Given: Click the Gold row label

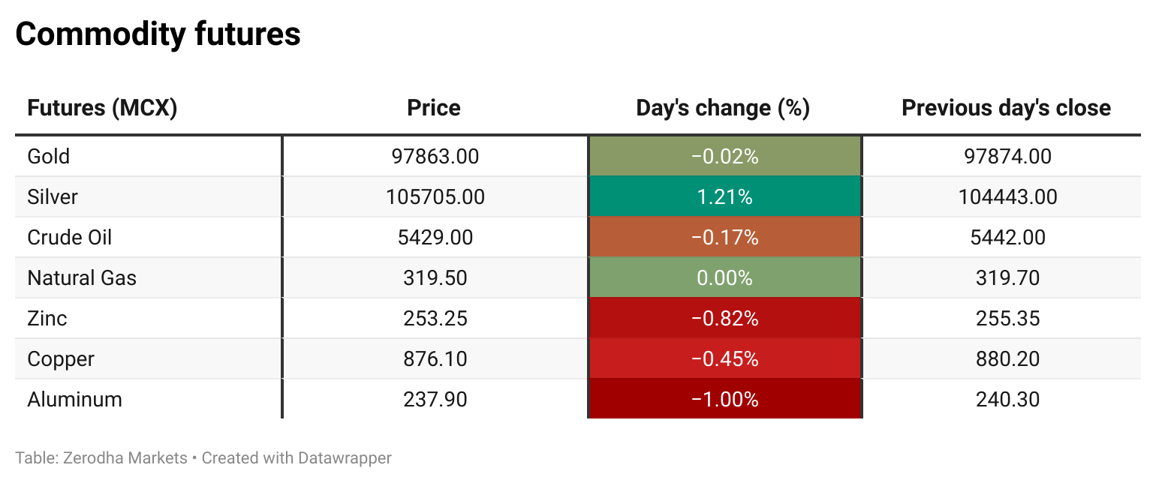Looking at the screenshot, I should point(49,156).
